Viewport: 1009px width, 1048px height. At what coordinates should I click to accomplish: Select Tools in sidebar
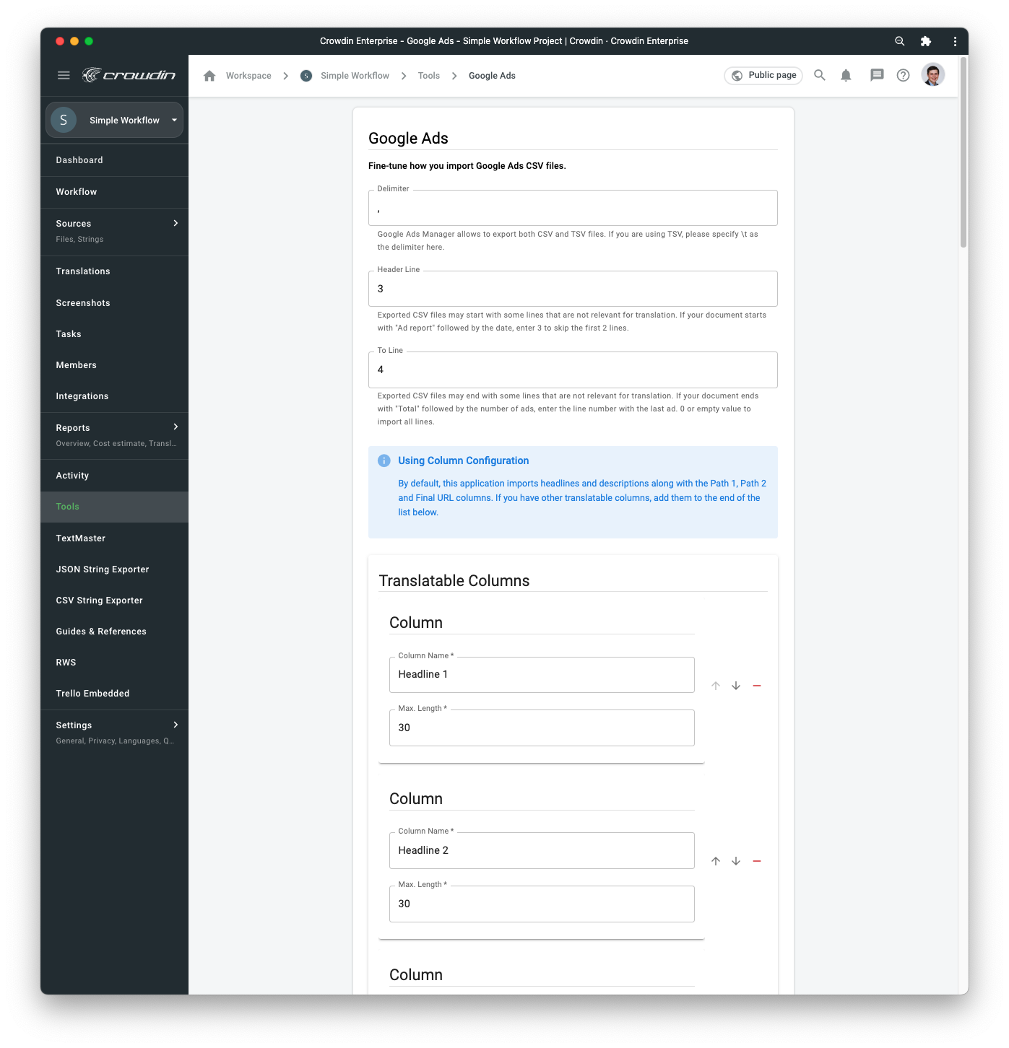pyautogui.click(x=114, y=507)
